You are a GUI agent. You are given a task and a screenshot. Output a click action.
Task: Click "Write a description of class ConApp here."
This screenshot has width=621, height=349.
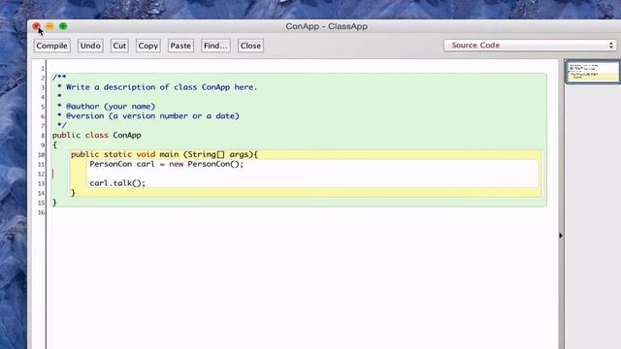click(x=162, y=87)
